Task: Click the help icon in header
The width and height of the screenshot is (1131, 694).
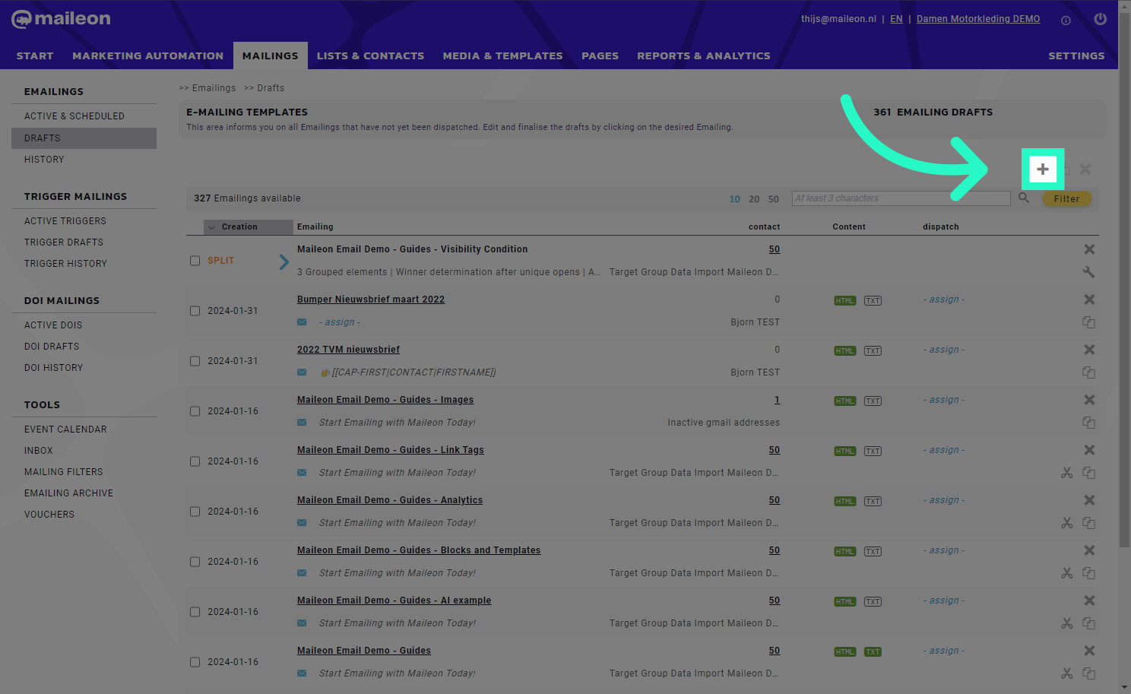Action: coord(1066,21)
